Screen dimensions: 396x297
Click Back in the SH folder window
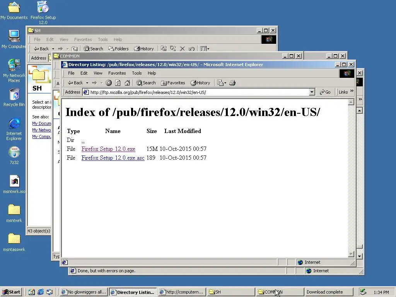(x=41, y=49)
